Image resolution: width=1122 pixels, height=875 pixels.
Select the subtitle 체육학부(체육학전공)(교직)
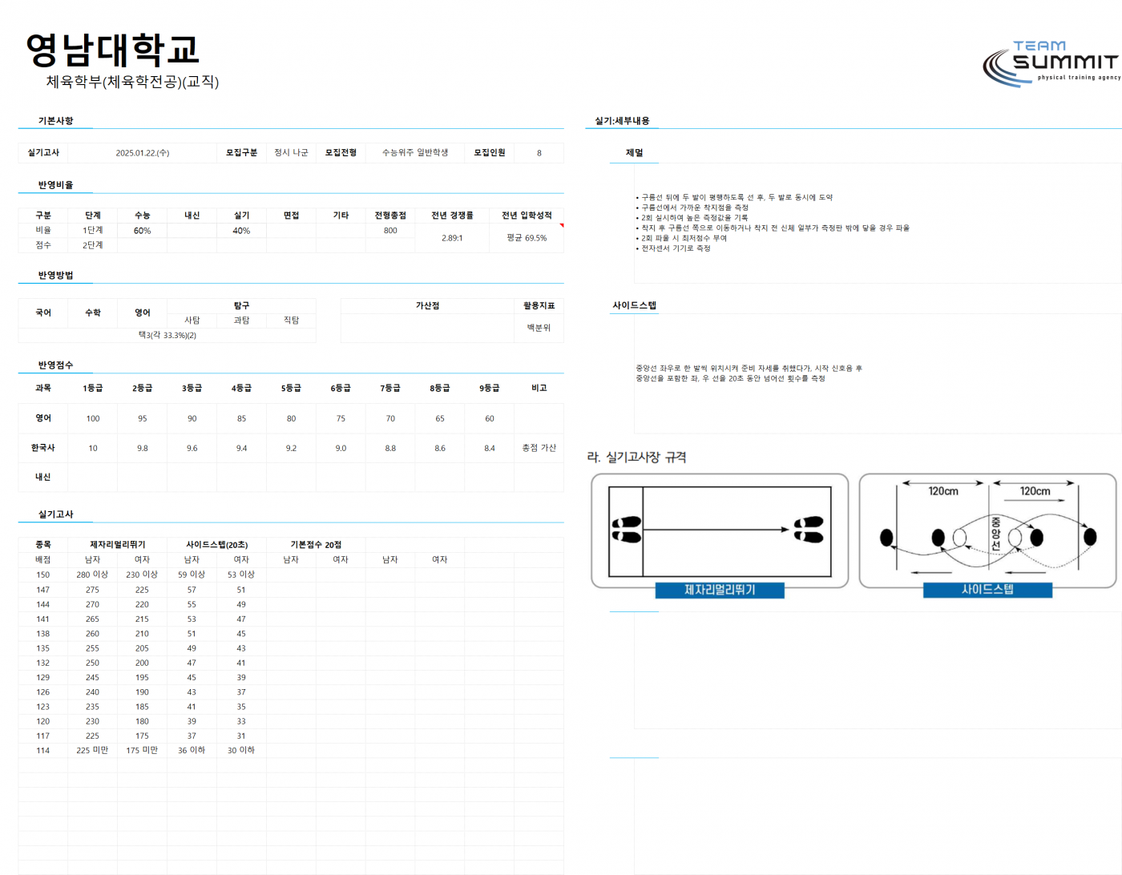click(132, 82)
